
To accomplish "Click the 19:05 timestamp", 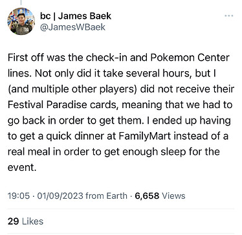I will [x=18, y=196].
